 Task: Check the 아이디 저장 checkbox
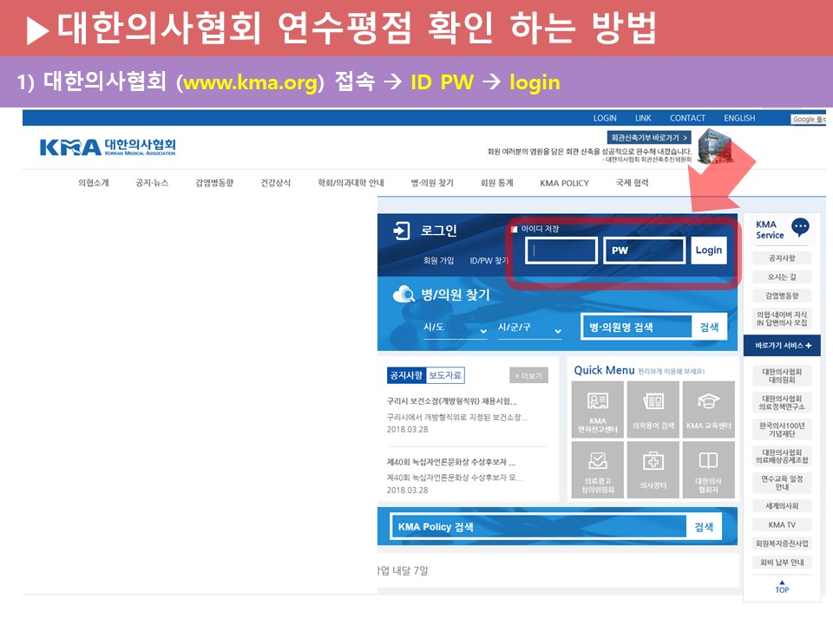[514, 230]
